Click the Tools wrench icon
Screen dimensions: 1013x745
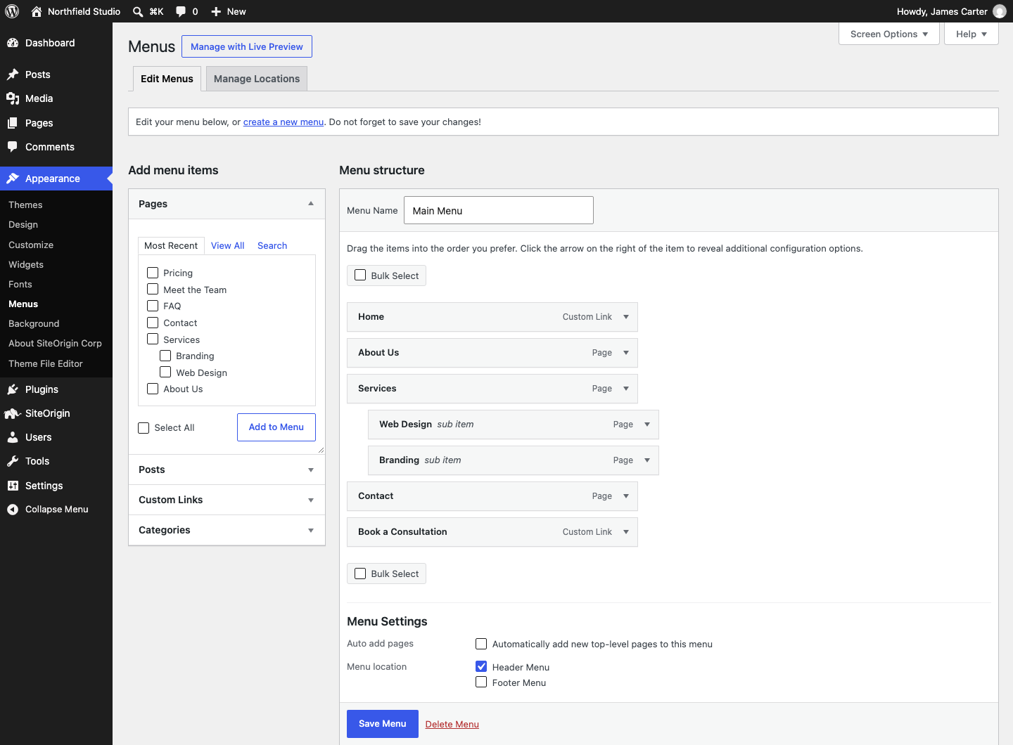[x=13, y=461]
